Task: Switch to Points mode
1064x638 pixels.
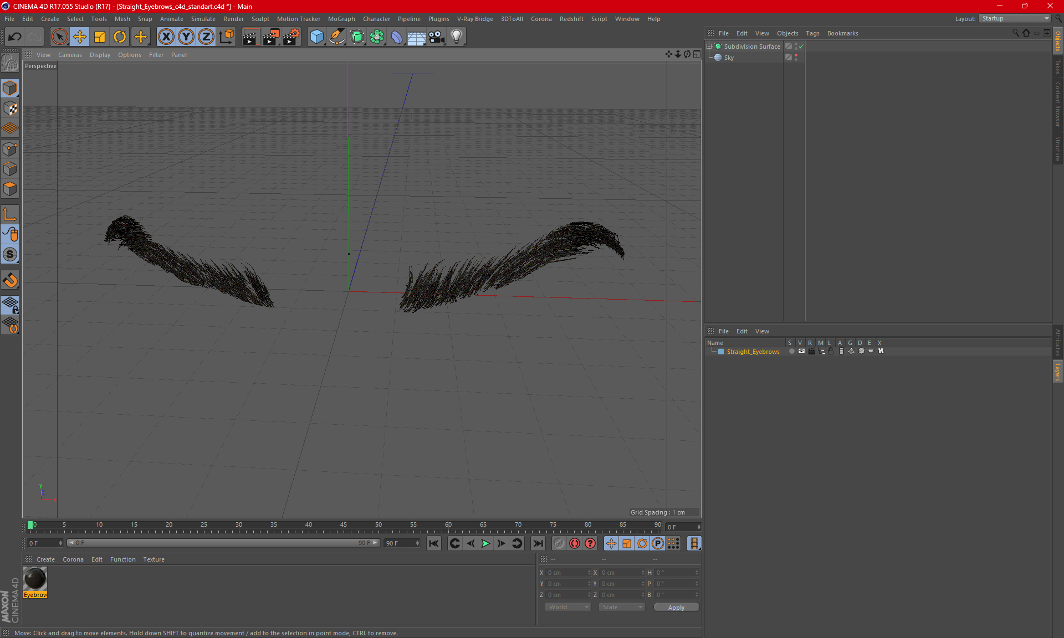Action: click(10, 149)
